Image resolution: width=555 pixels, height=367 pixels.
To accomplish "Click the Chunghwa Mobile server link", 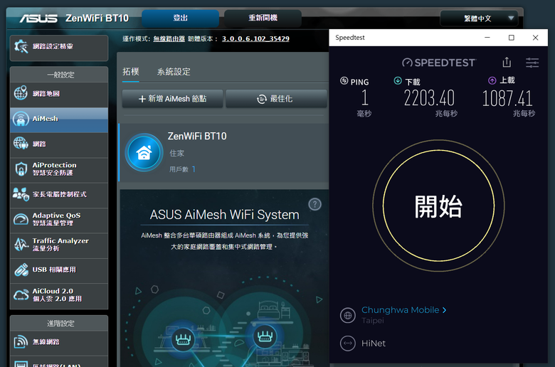I will click(400, 310).
